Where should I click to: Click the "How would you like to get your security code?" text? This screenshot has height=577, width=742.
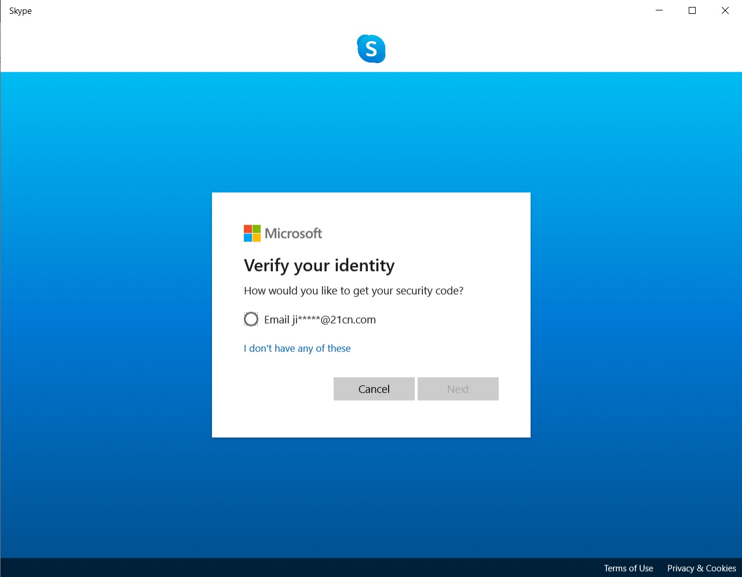[x=354, y=291]
